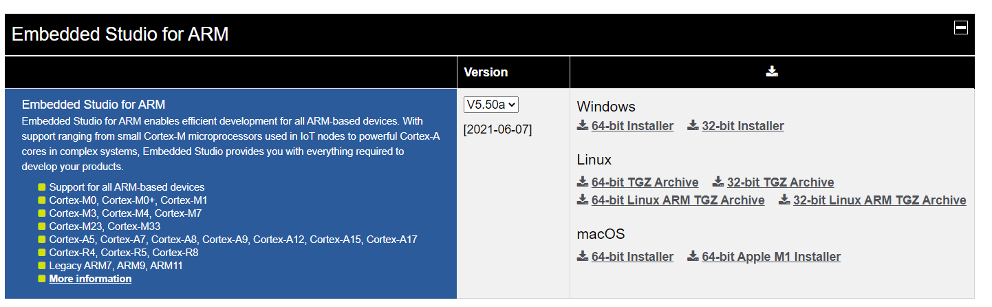The width and height of the screenshot is (992, 307).
Task: Open the Linux 32-bit TGZ Archive link
Action: coord(780,182)
